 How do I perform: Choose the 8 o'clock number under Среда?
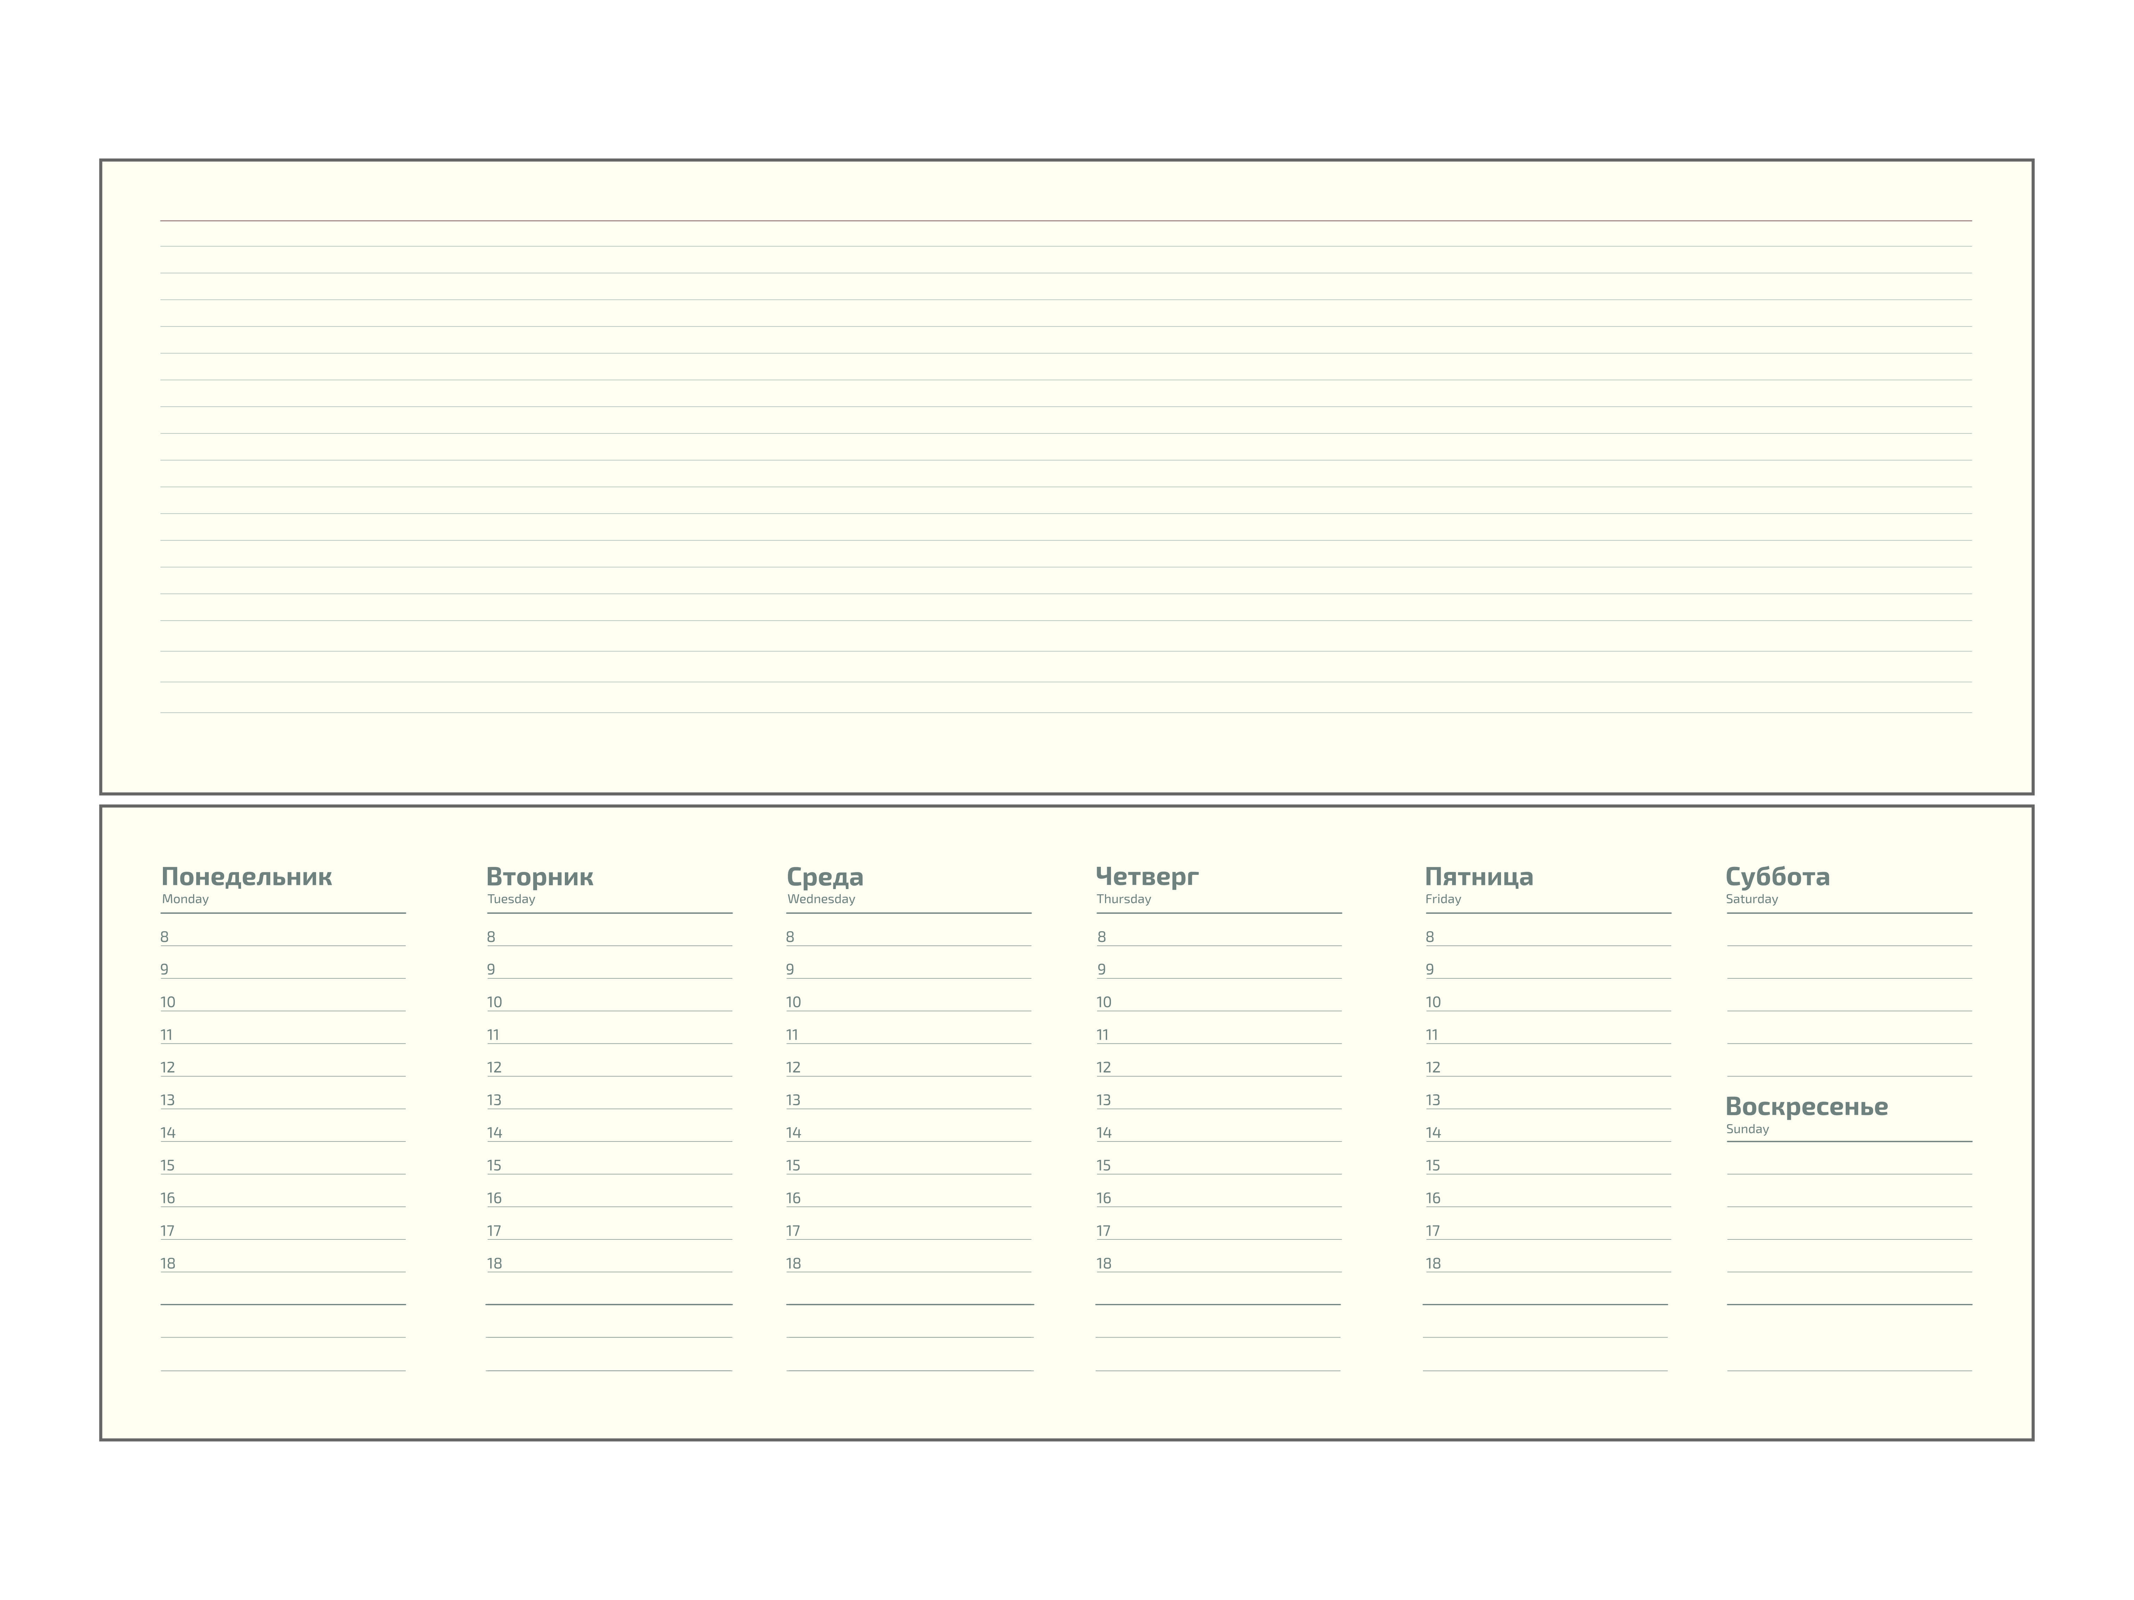click(x=790, y=936)
